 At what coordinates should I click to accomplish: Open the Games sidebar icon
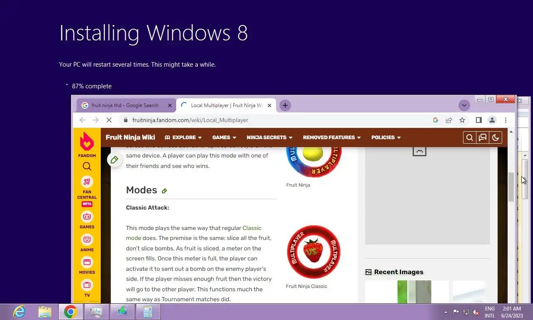coord(87,217)
